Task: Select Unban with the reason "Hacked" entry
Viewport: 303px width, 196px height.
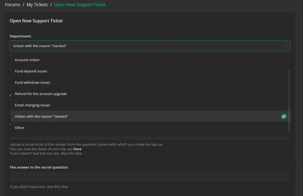Action: [151, 116]
